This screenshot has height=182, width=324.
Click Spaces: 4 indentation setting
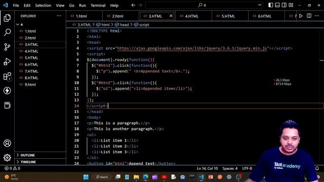230,168
